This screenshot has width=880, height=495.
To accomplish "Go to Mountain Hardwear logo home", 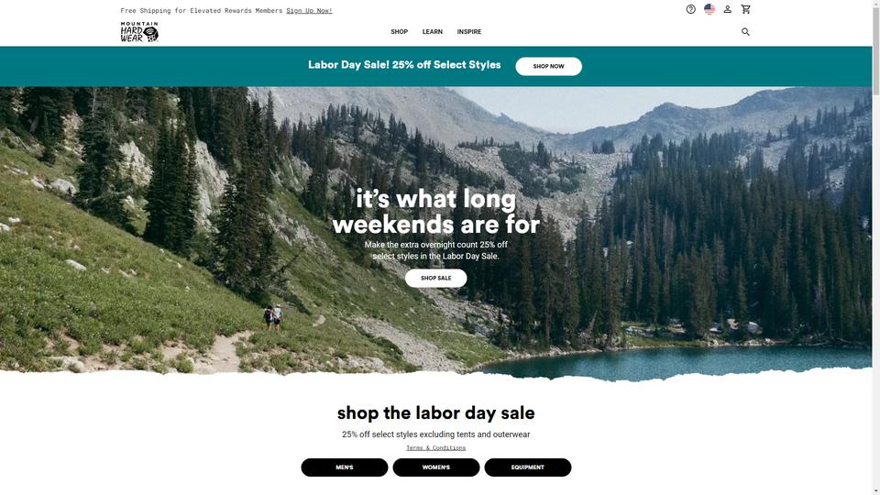I will pyautogui.click(x=139, y=32).
